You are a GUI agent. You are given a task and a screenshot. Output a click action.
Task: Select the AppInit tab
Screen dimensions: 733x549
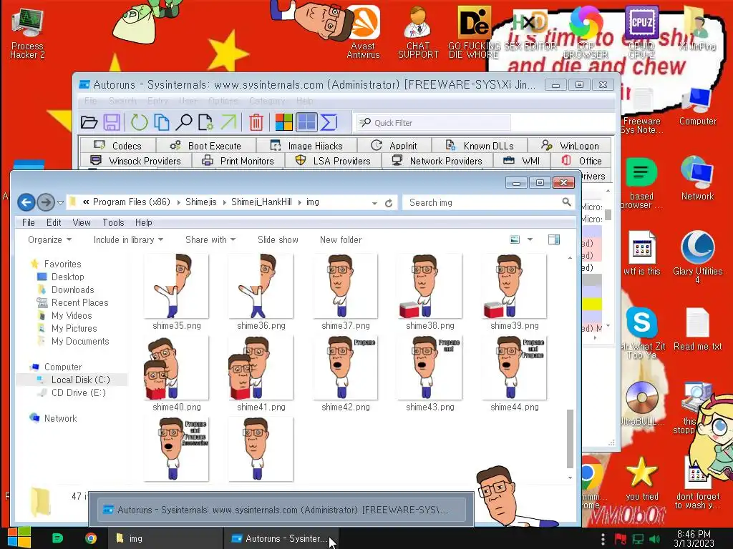coord(394,146)
